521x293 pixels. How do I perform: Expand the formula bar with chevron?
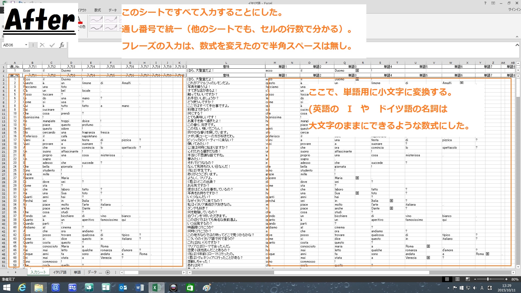[x=517, y=45]
